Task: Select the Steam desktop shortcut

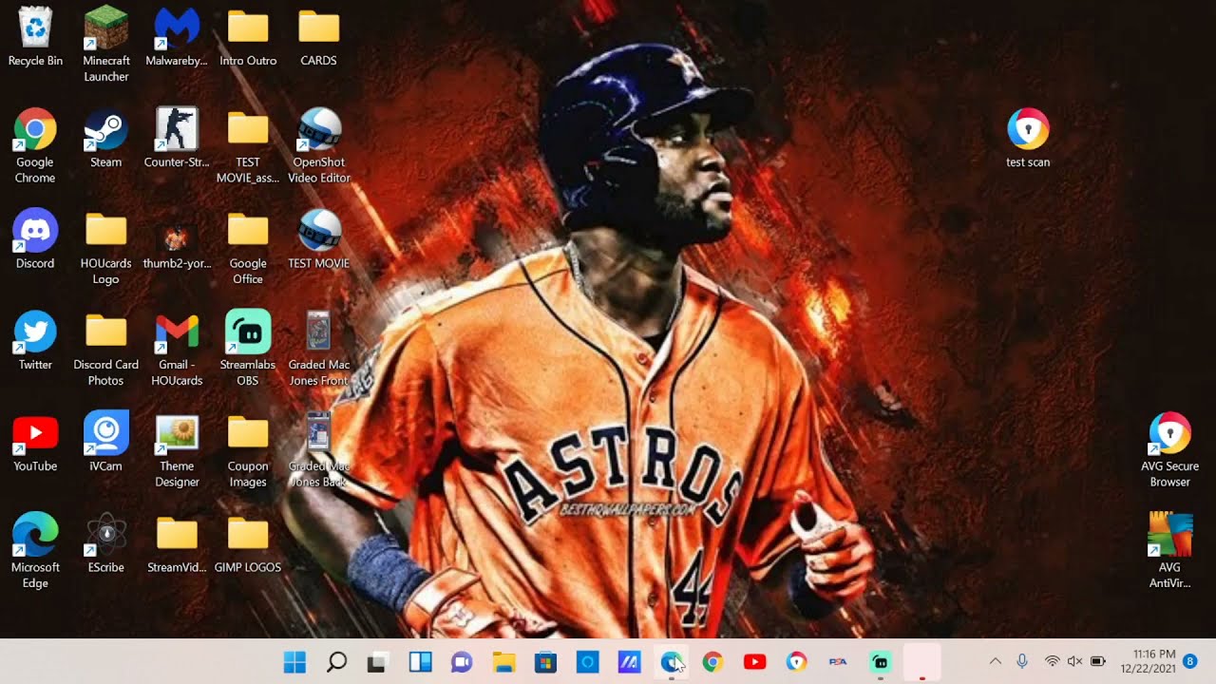Action: click(106, 139)
